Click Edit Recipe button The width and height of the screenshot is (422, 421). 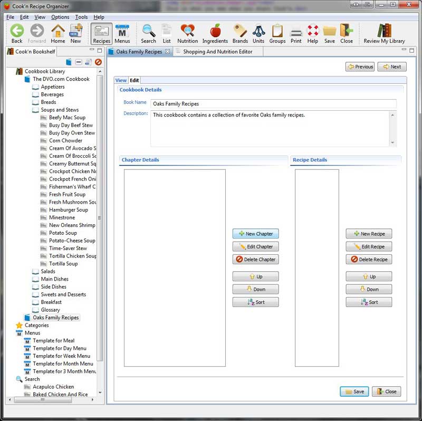[369, 246]
